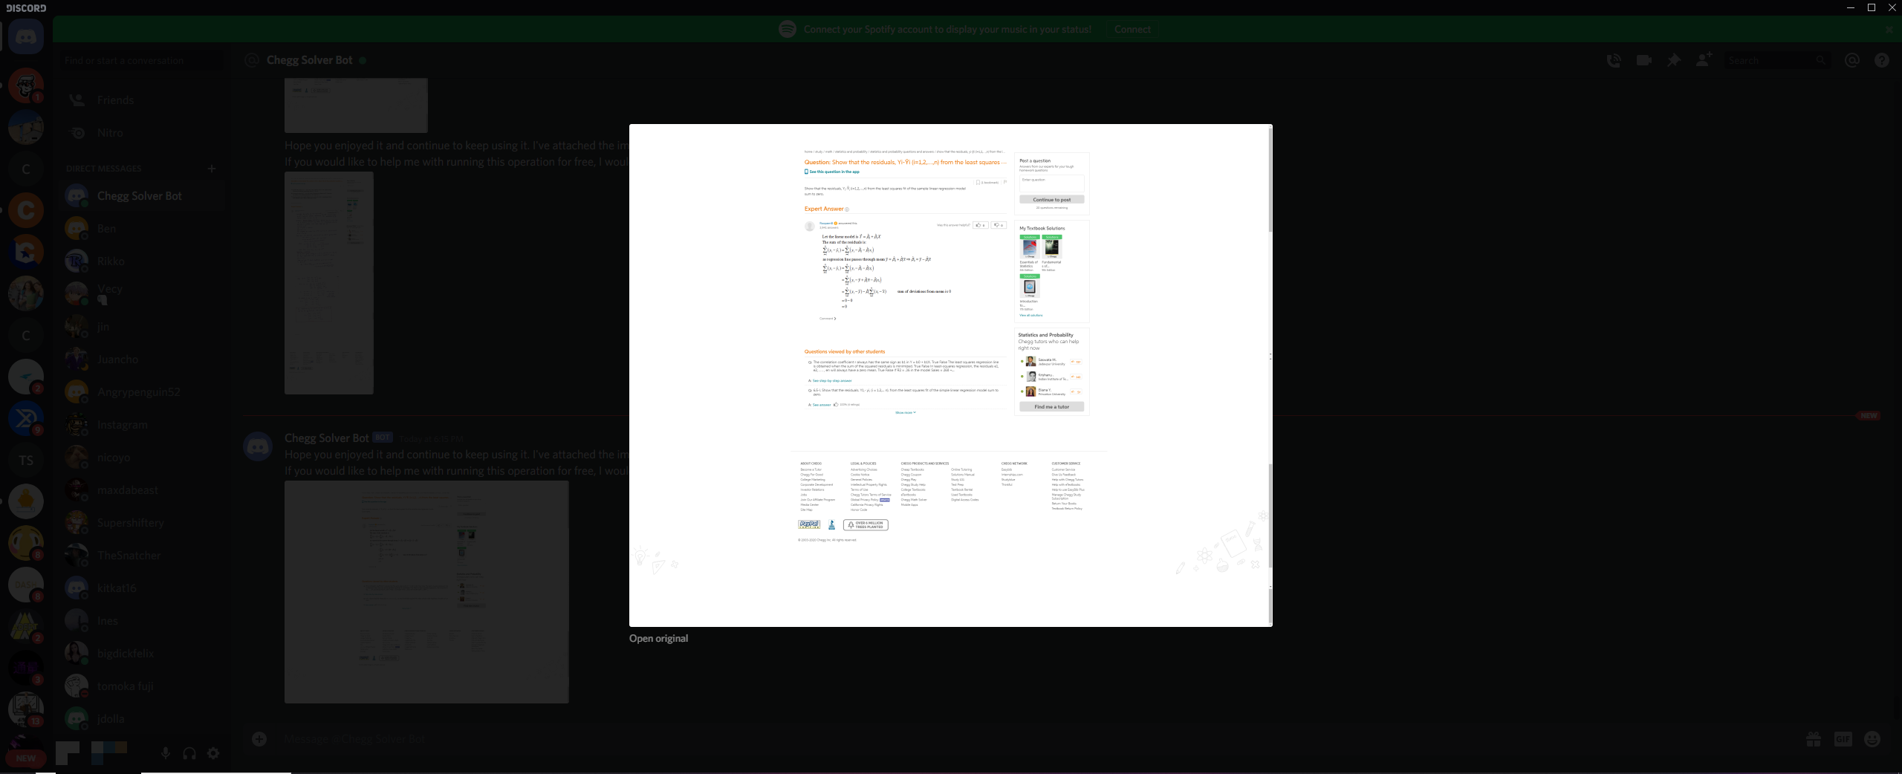This screenshot has width=1902, height=774.
Task: Open the Help icon
Action: coord(1881,60)
